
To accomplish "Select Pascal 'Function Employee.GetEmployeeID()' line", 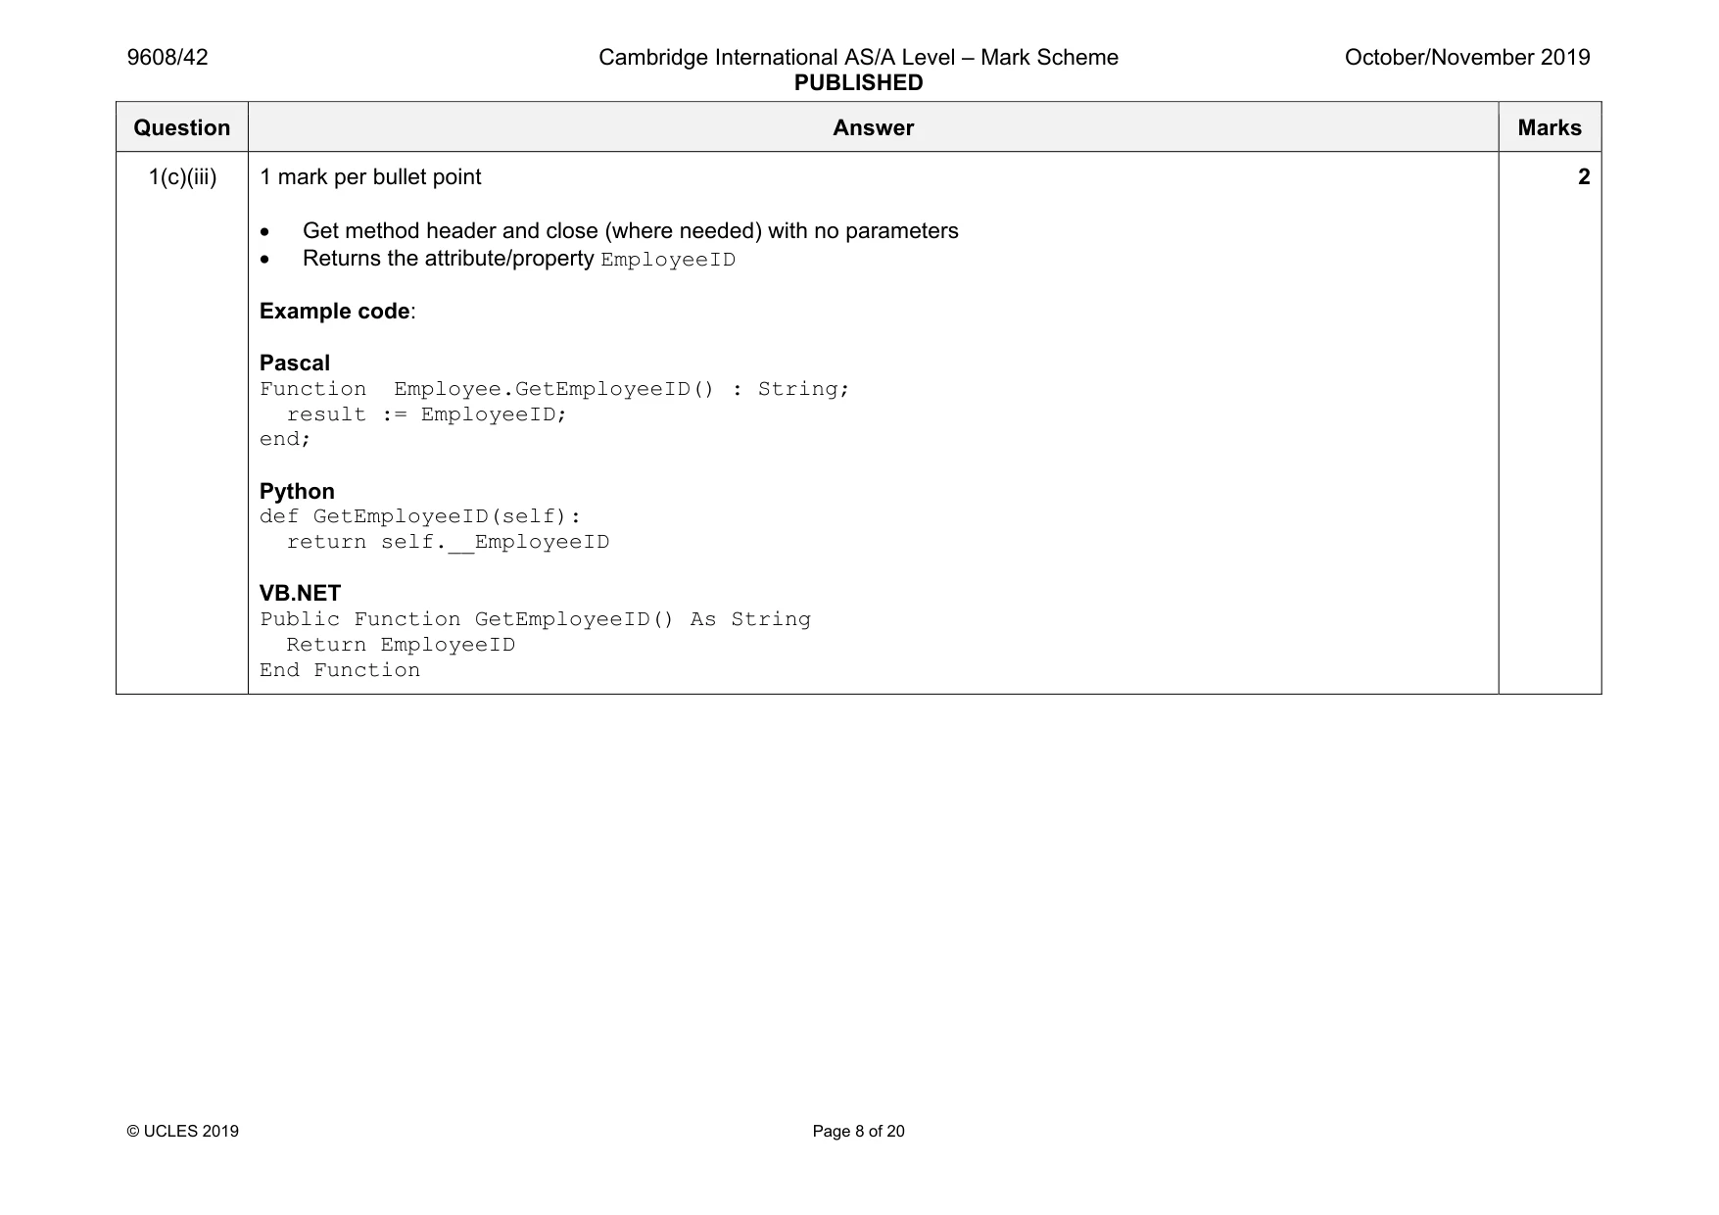I will 554,389.
